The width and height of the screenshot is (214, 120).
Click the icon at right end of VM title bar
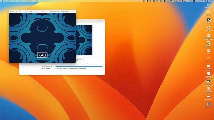(x=74, y=11)
